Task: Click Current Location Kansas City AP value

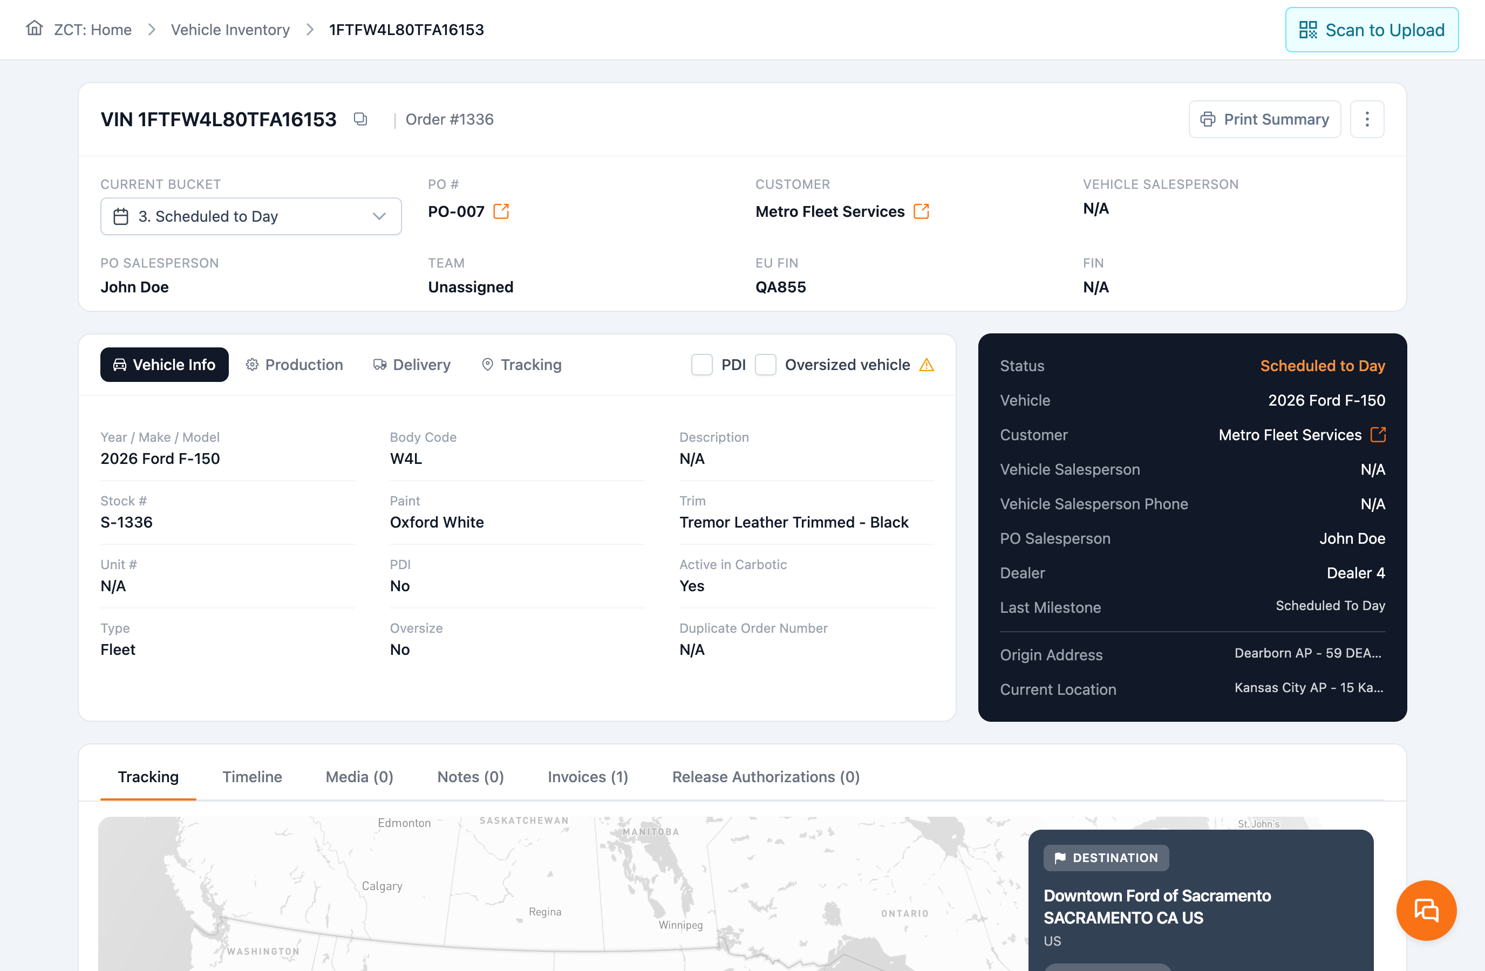Action: [x=1309, y=687]
